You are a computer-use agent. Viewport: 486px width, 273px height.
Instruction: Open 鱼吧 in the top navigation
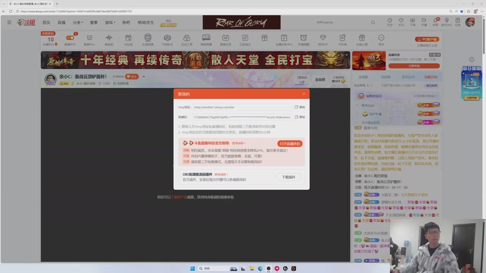pos(126,22)
